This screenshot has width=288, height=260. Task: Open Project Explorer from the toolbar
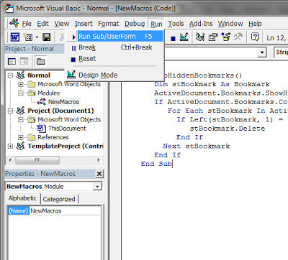point(200,37)
